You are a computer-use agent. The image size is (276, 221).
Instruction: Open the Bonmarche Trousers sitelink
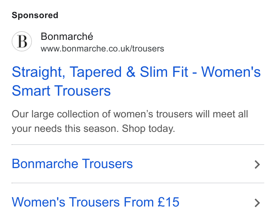click(72, 164)
